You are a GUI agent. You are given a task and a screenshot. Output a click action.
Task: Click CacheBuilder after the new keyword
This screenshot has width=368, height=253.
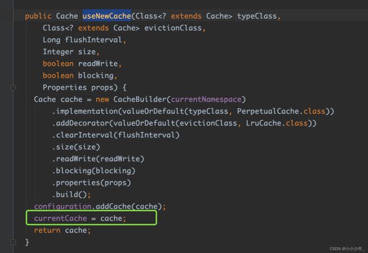pos(140,99)
